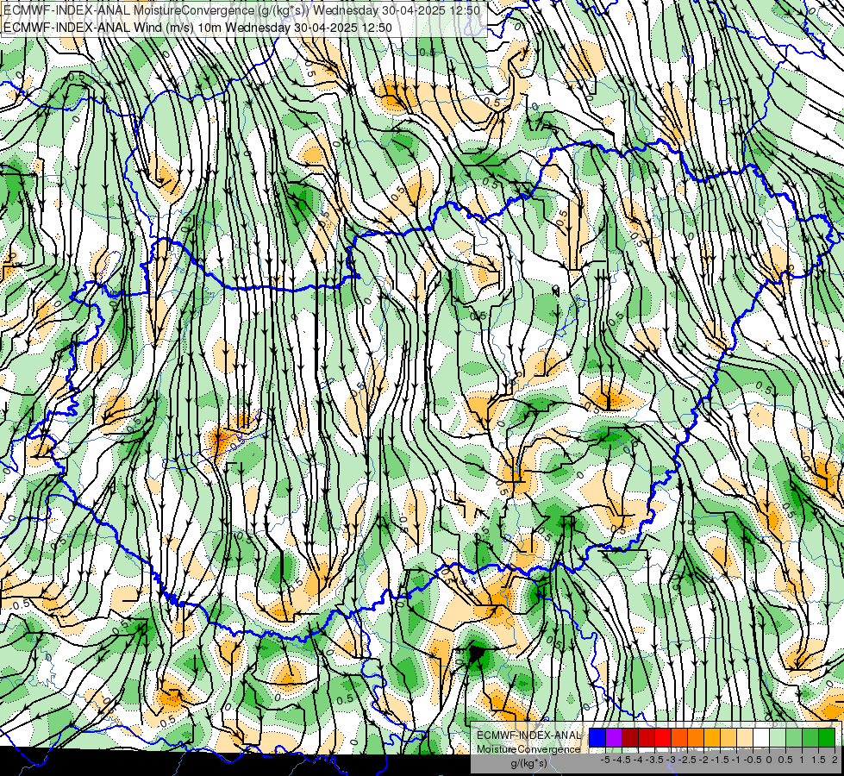Click the '-4' value on legend scale

point(638,760)
